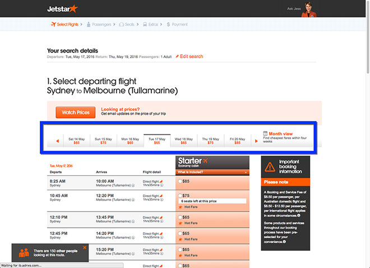Click the Starter economy cabin header
370x268 pixels.
coord(212,162)
